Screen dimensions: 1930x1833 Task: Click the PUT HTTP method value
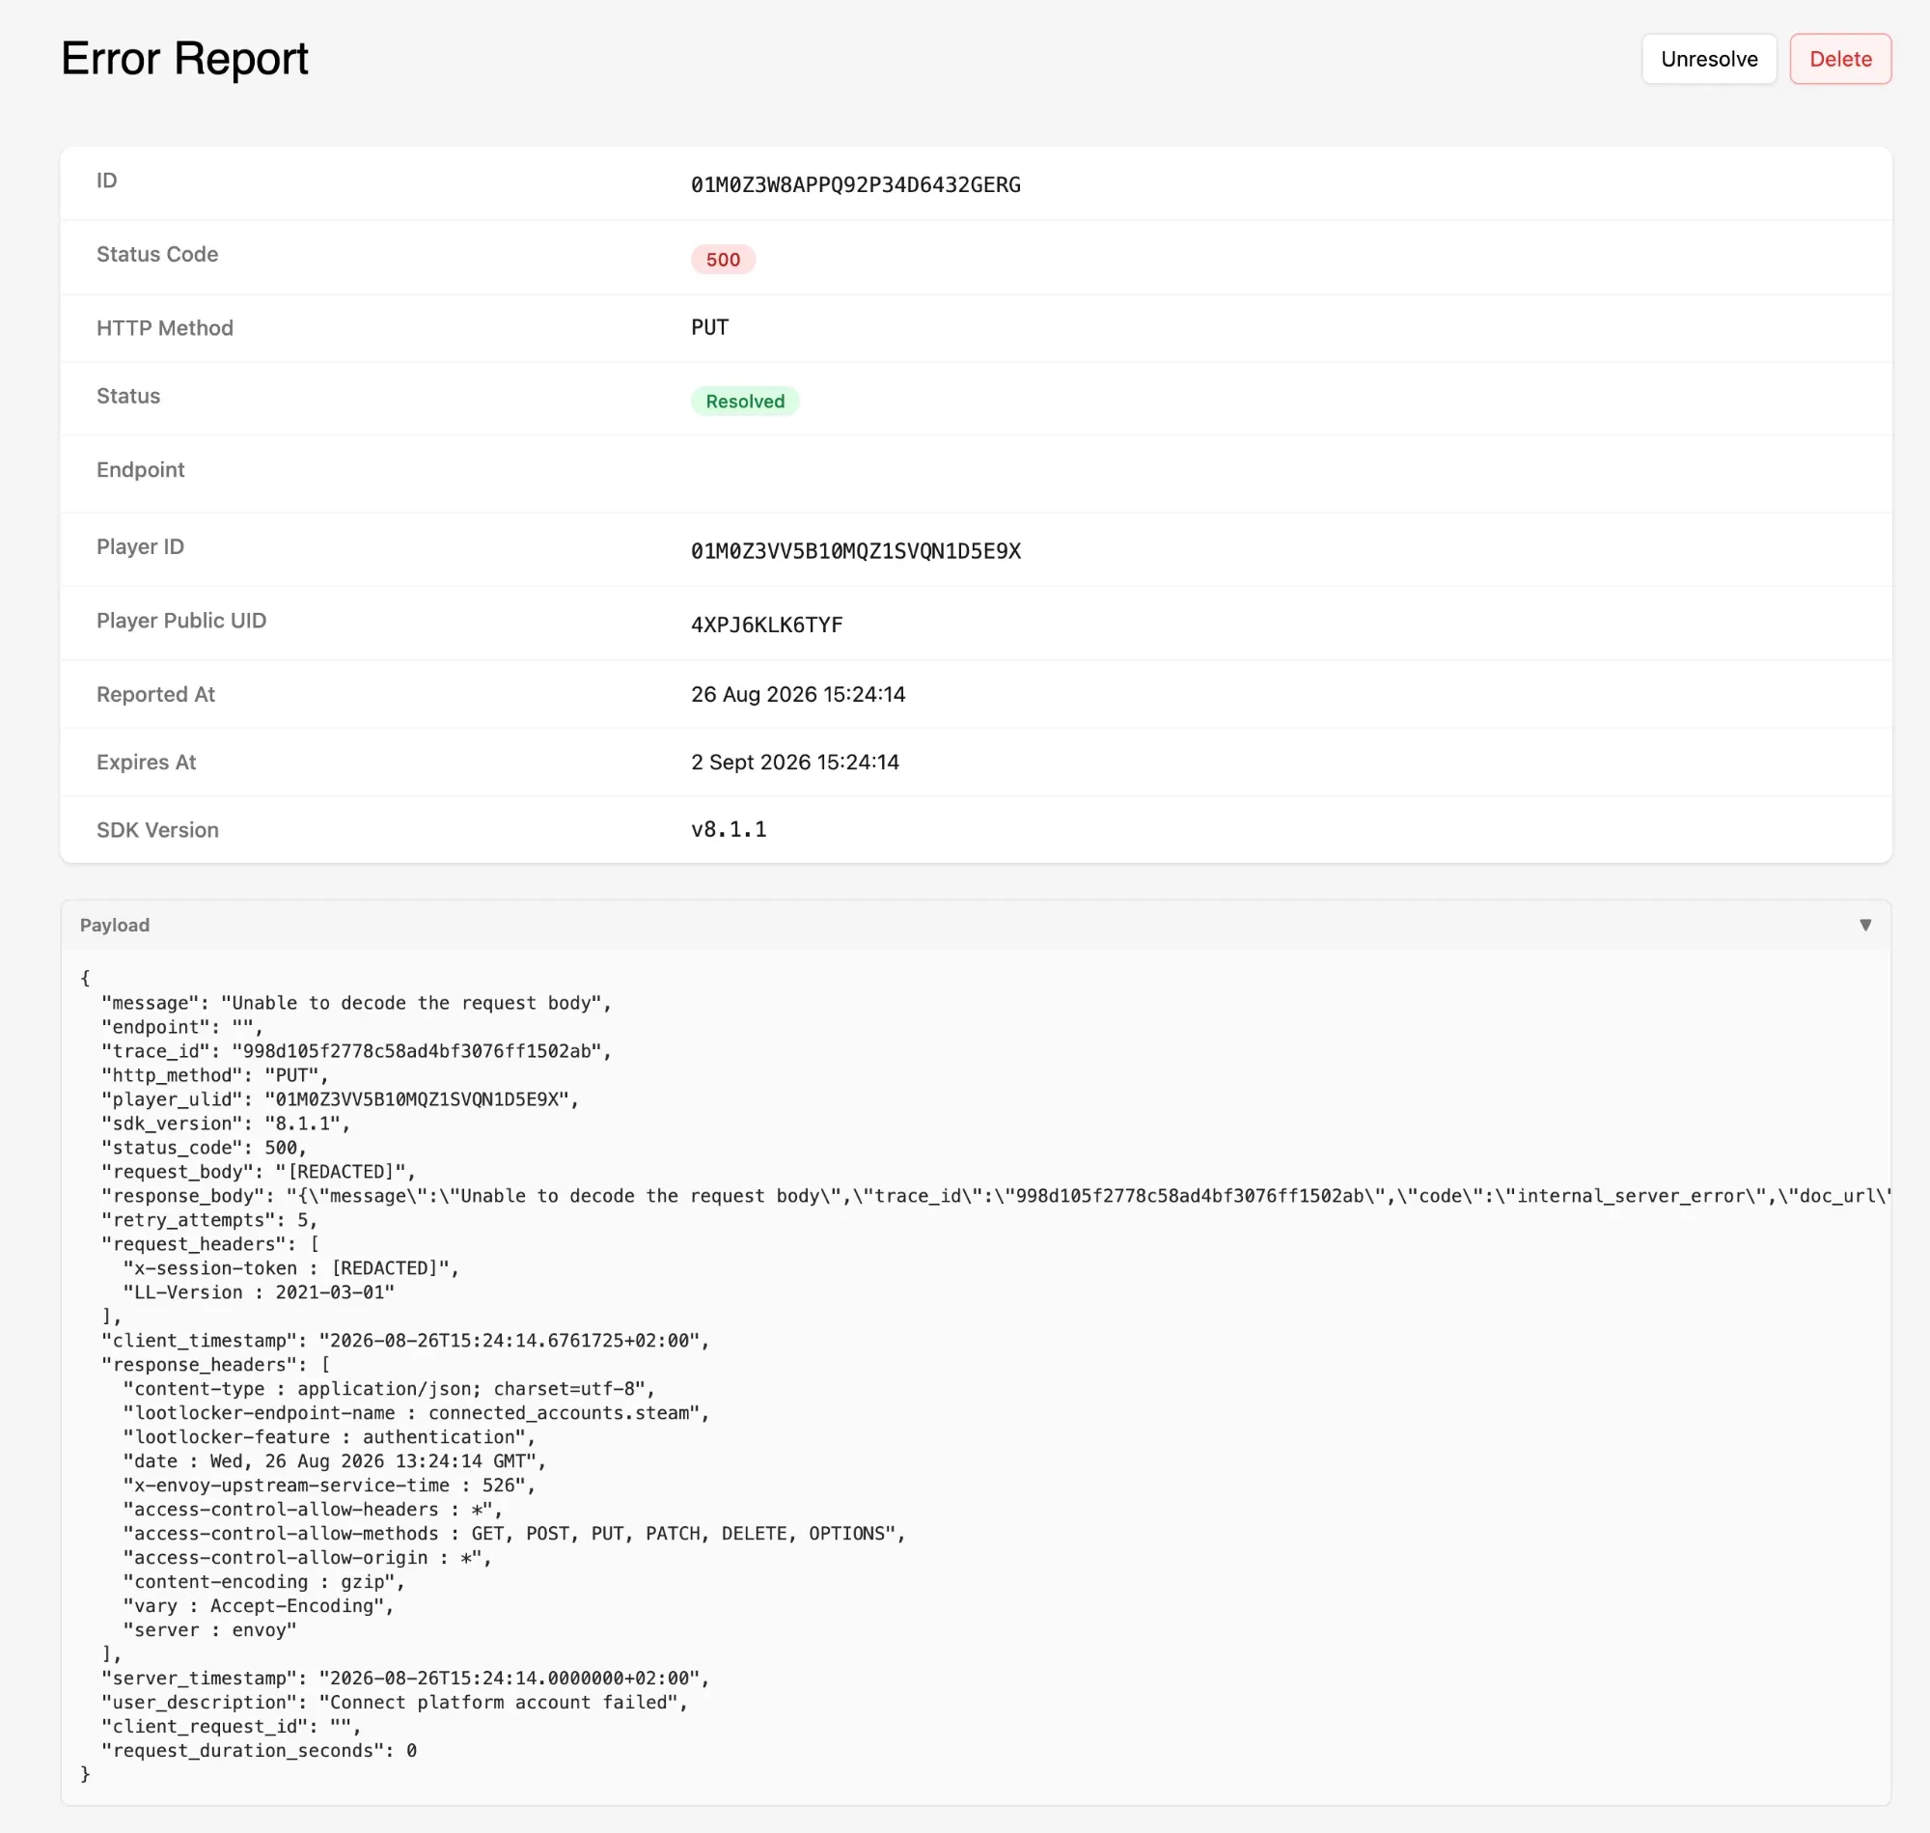click(x=709, y=327)
